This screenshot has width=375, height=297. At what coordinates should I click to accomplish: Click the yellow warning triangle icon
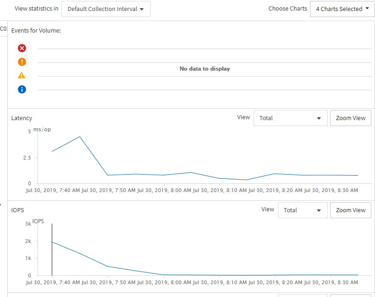click(22, 76)
